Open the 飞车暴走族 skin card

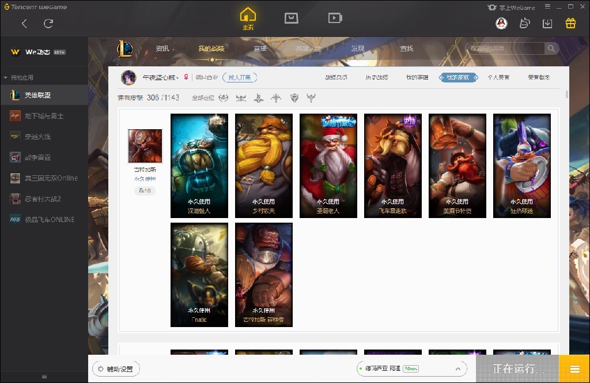tap(393, 166)
